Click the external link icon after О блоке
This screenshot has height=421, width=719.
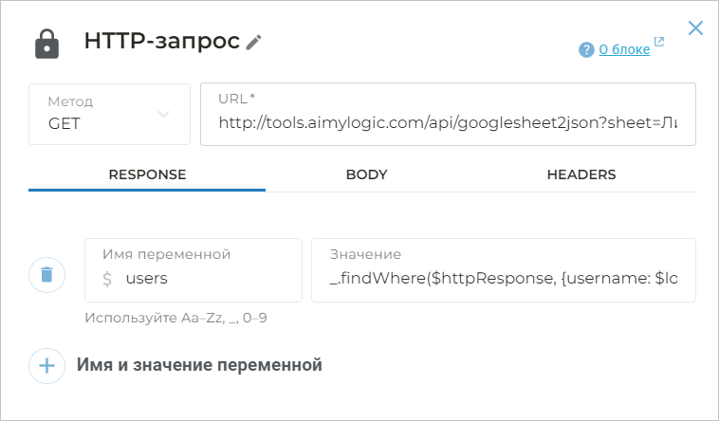(659, 43)
